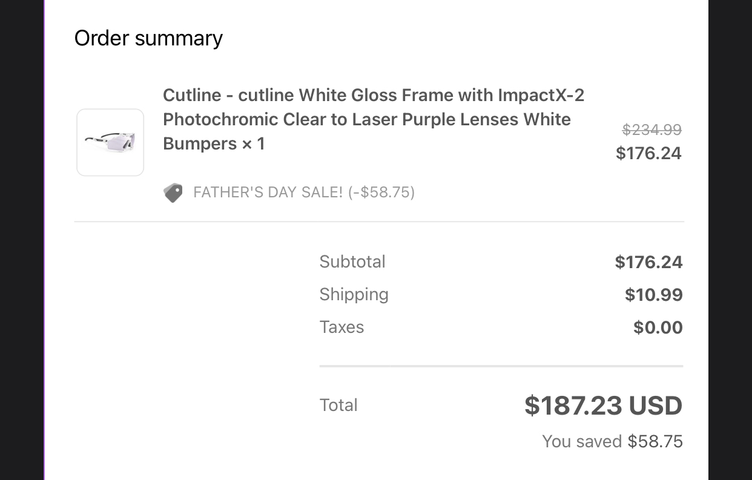Click the Taxes label
Viewport: 752px width, 480px height.
tap(341, 327)
